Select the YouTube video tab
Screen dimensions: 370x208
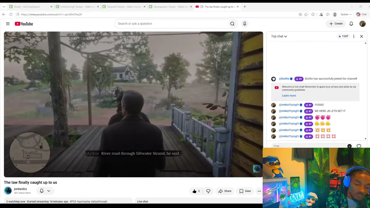[x=217, y=7]
